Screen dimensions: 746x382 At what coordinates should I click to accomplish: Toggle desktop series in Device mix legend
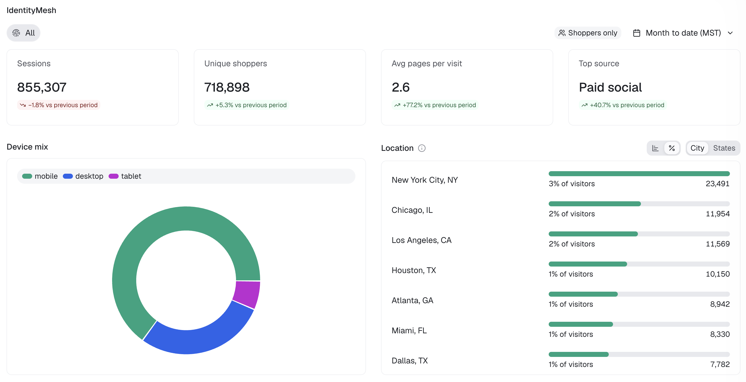pyautogui.click(x=83, y=176)
